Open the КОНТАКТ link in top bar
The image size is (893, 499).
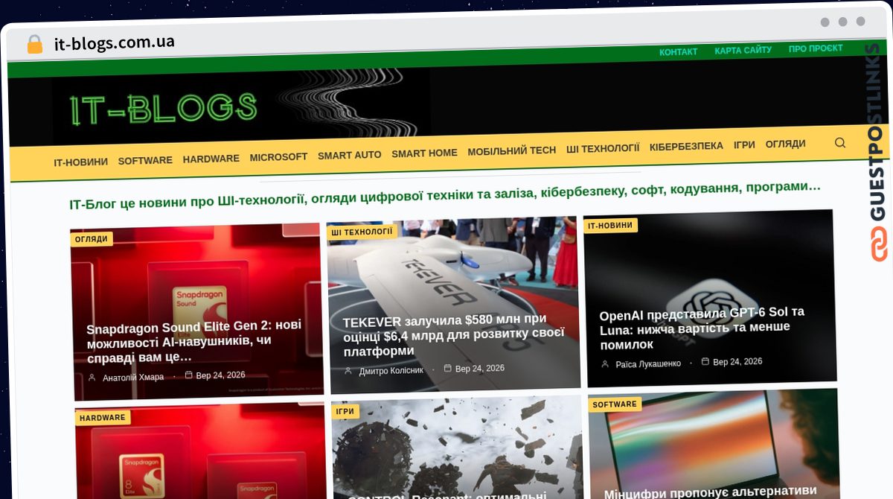[678, 51]
